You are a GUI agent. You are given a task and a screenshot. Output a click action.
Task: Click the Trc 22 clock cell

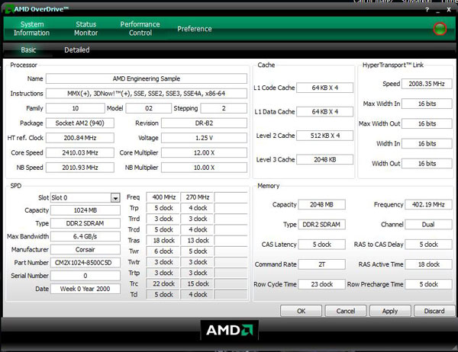(163, 283)
